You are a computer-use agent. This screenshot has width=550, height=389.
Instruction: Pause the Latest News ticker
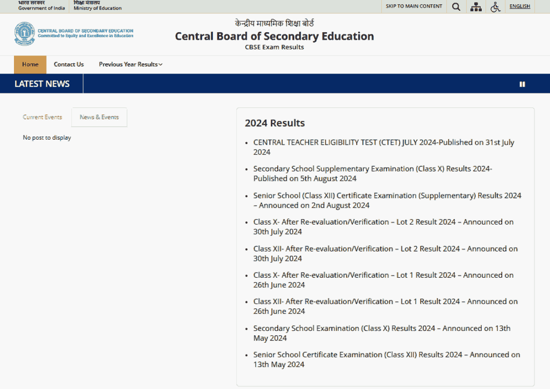coord(522,84)
